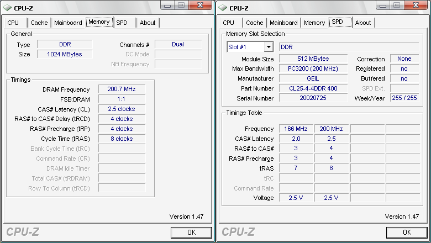
Task: Open the About tab in the Memory window
Action: [x=148, y=23]
